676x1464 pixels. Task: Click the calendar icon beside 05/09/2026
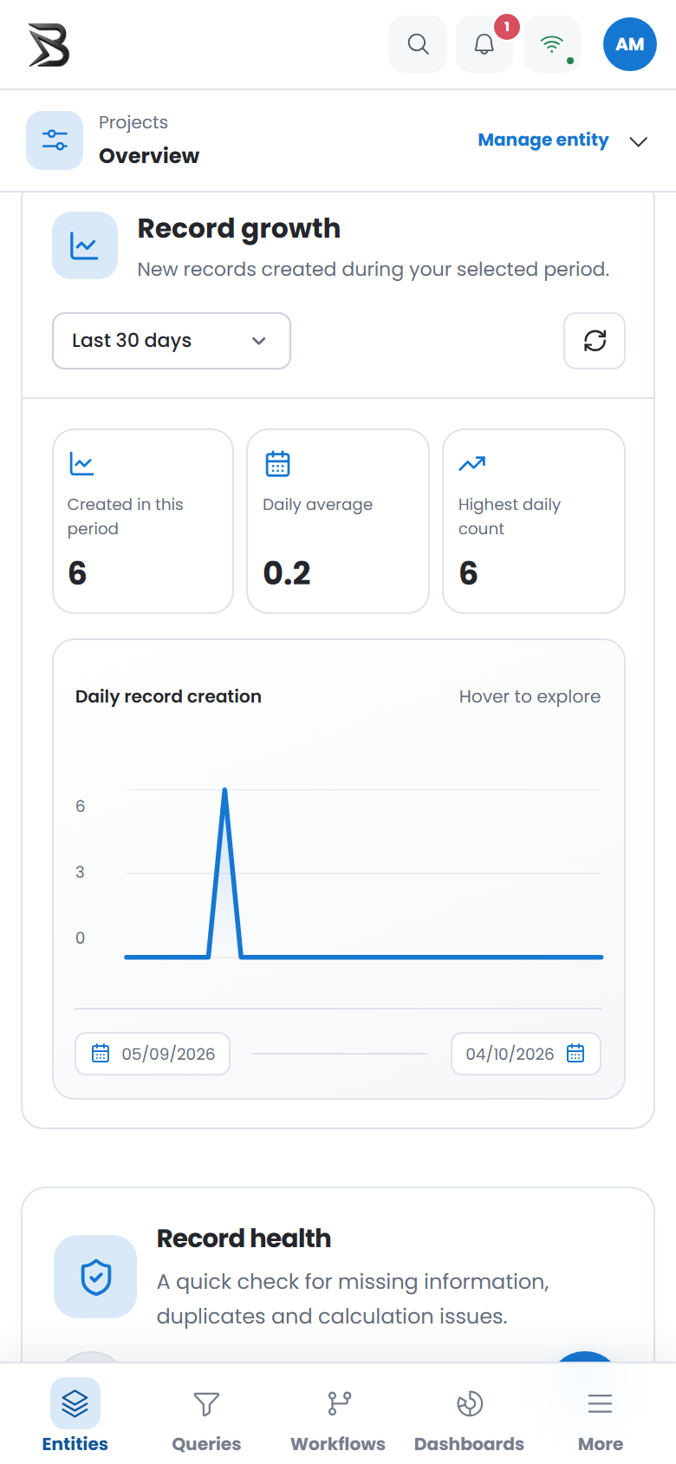tap(101, 1054)
